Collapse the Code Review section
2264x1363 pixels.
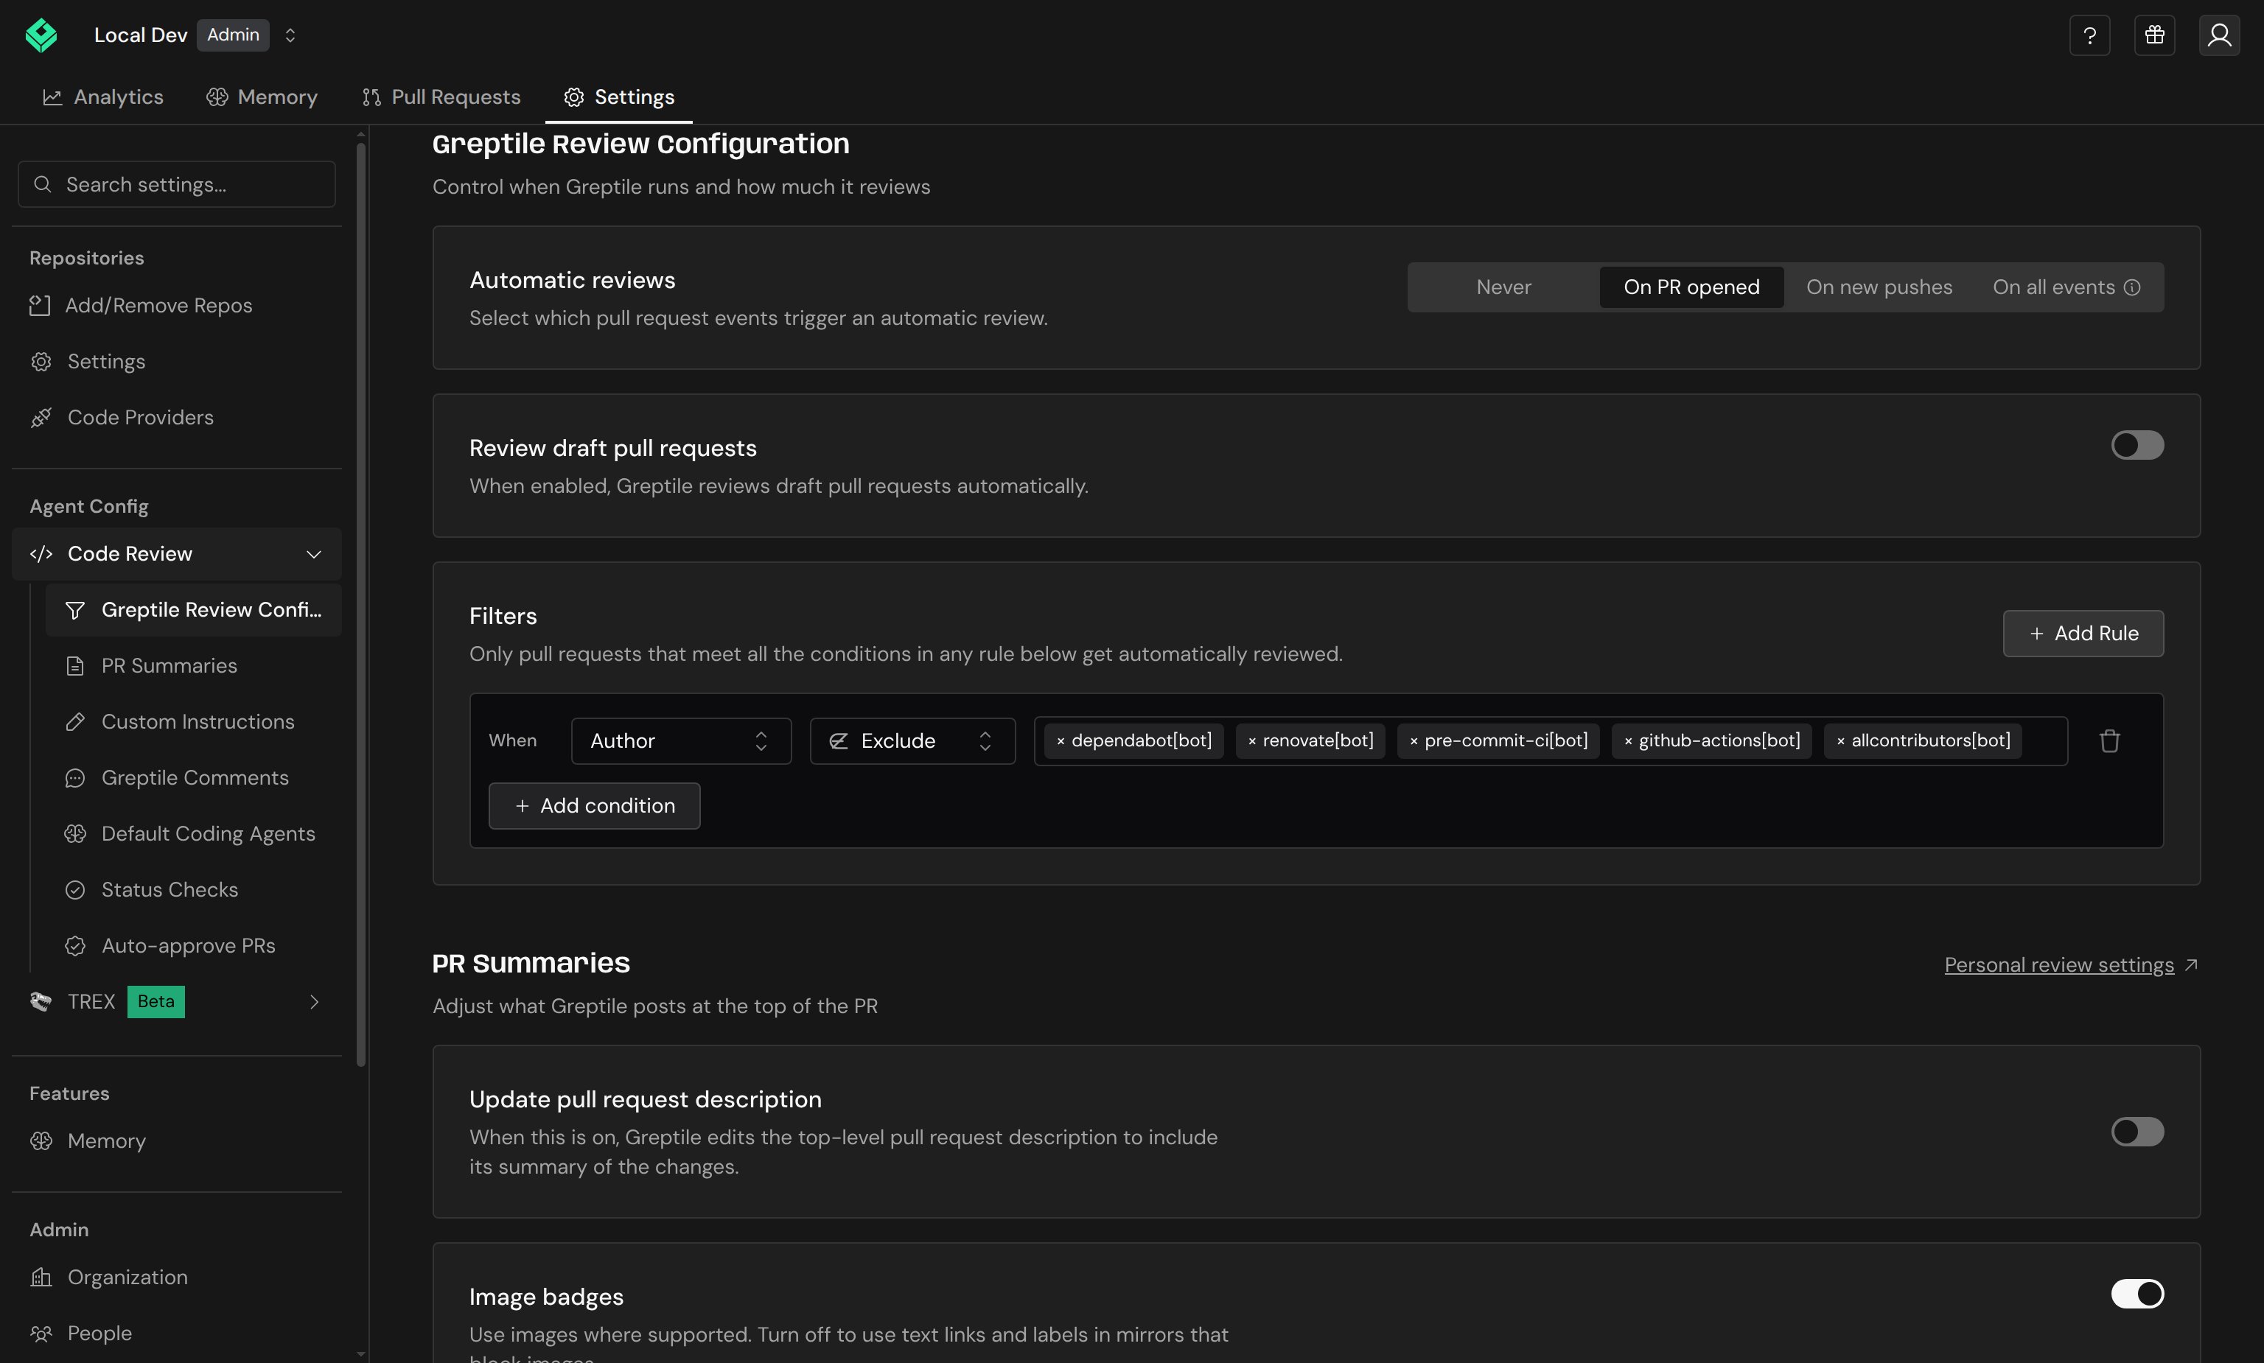176,554
